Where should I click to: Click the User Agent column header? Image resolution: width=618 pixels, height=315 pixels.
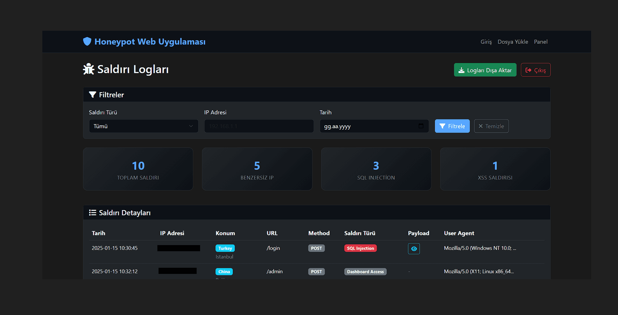coord(459,233)
